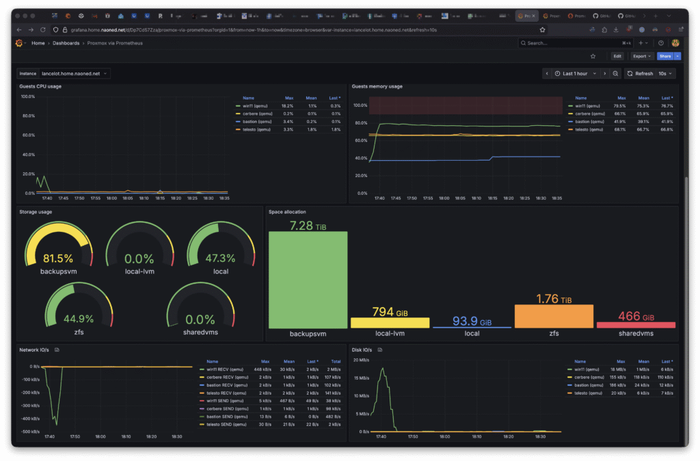Open the Network IO/s panel description icon
Viewport: 700px width, 461px height.
pyautogui.click(x=57, y=350)
